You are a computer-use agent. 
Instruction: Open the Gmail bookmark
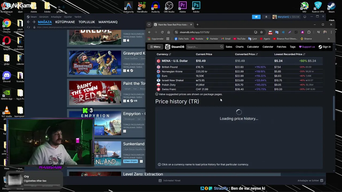pyautogui.click(x=226, y=39)
